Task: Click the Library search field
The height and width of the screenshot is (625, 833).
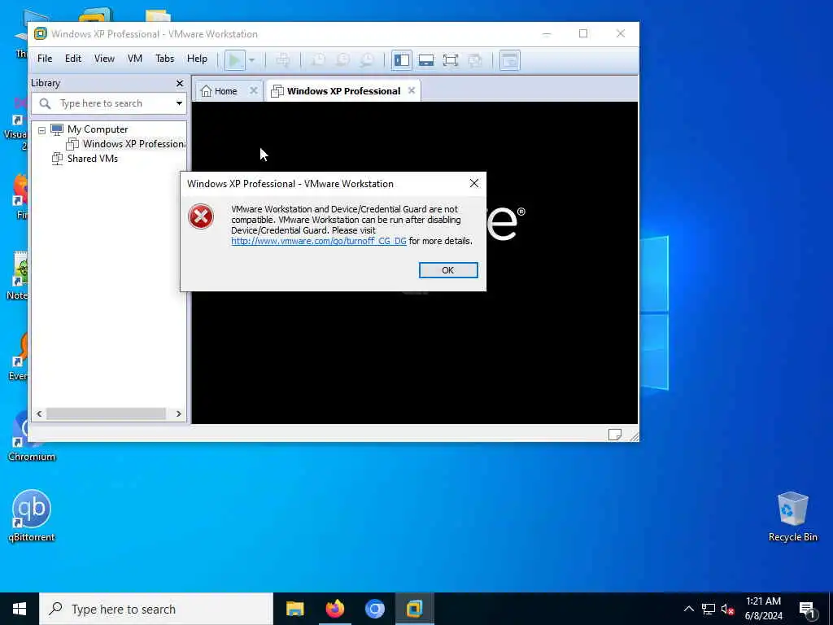Action: (108, 103)
